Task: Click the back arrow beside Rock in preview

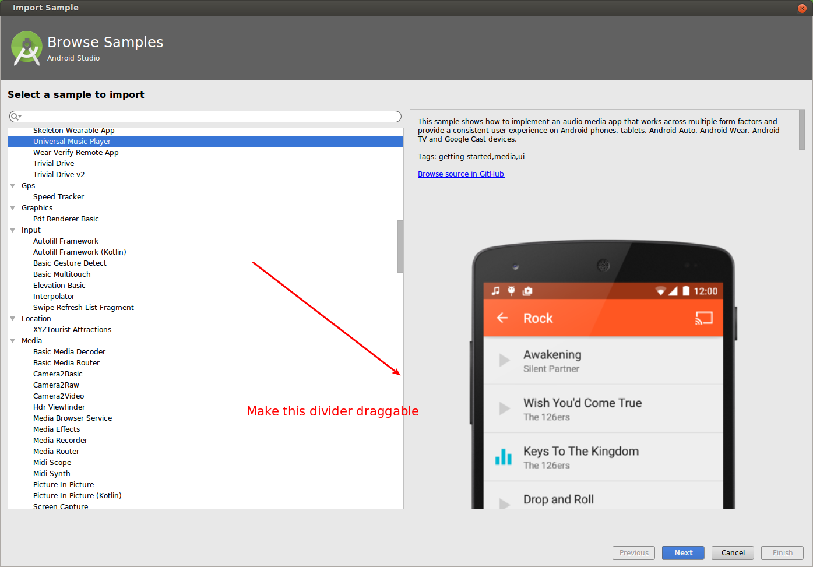Action: click(x=502, y=318)
